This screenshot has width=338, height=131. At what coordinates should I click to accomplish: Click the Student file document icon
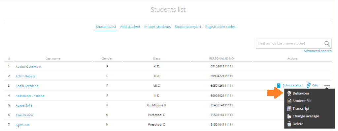click(289, 101)
